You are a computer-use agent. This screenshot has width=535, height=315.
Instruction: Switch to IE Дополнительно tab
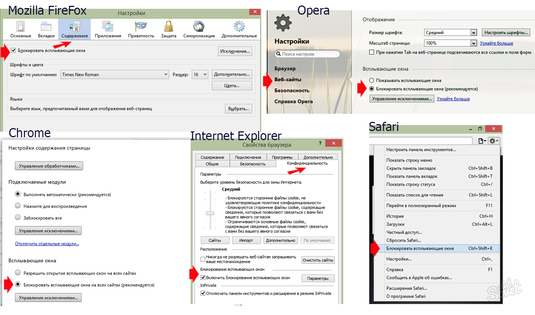click(x=318, y=157)
